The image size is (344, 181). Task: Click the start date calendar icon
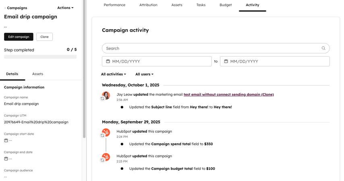pyautogui.click(x=108, y=61)
